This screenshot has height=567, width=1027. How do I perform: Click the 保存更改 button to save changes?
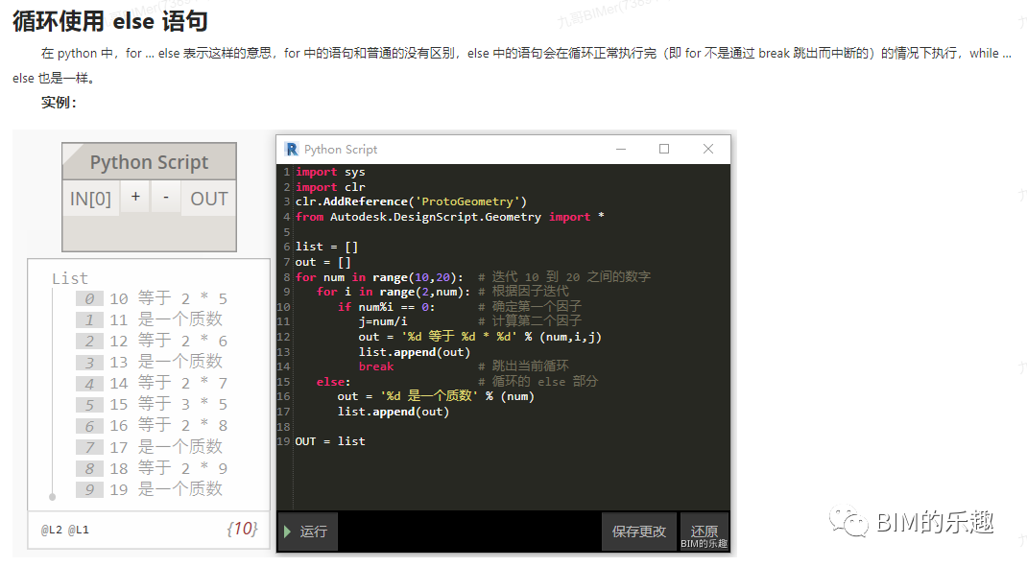pos(638,531)
